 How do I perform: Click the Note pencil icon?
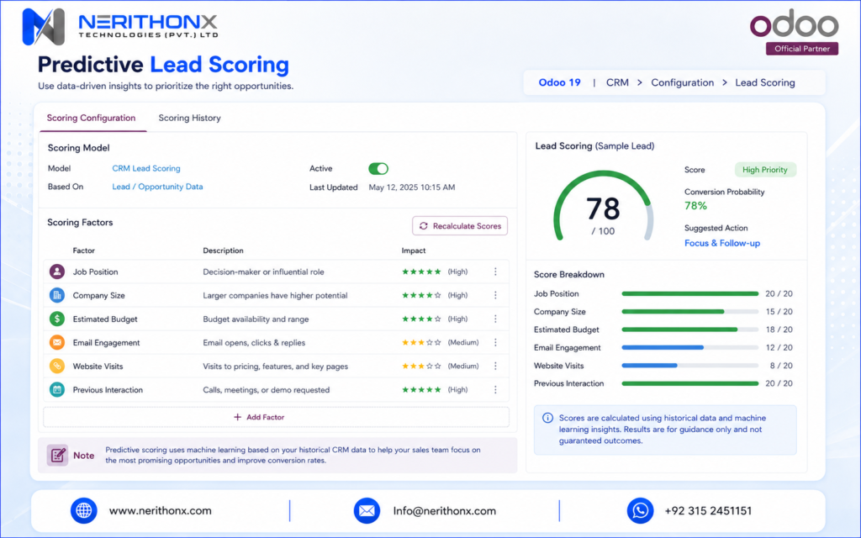click(x=58, y=455)
